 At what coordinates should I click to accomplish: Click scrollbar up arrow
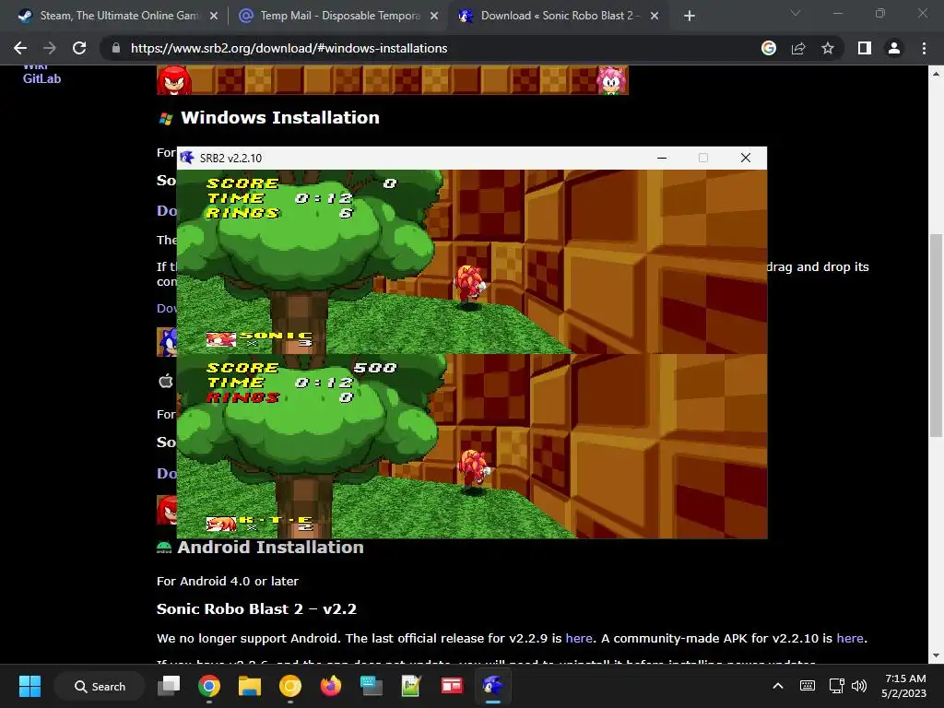click(936, 74)
